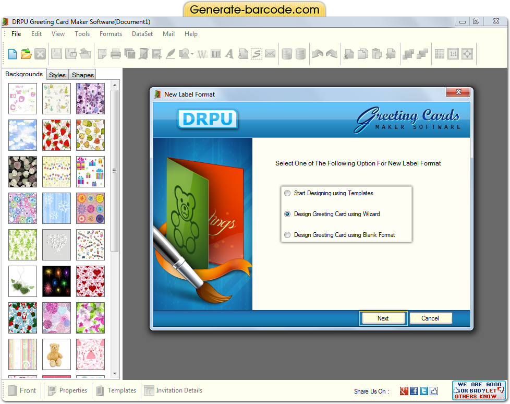The image size is (510, 404).
Task: Choose the blue clouds background thumbnail
Action: (22, 135)
